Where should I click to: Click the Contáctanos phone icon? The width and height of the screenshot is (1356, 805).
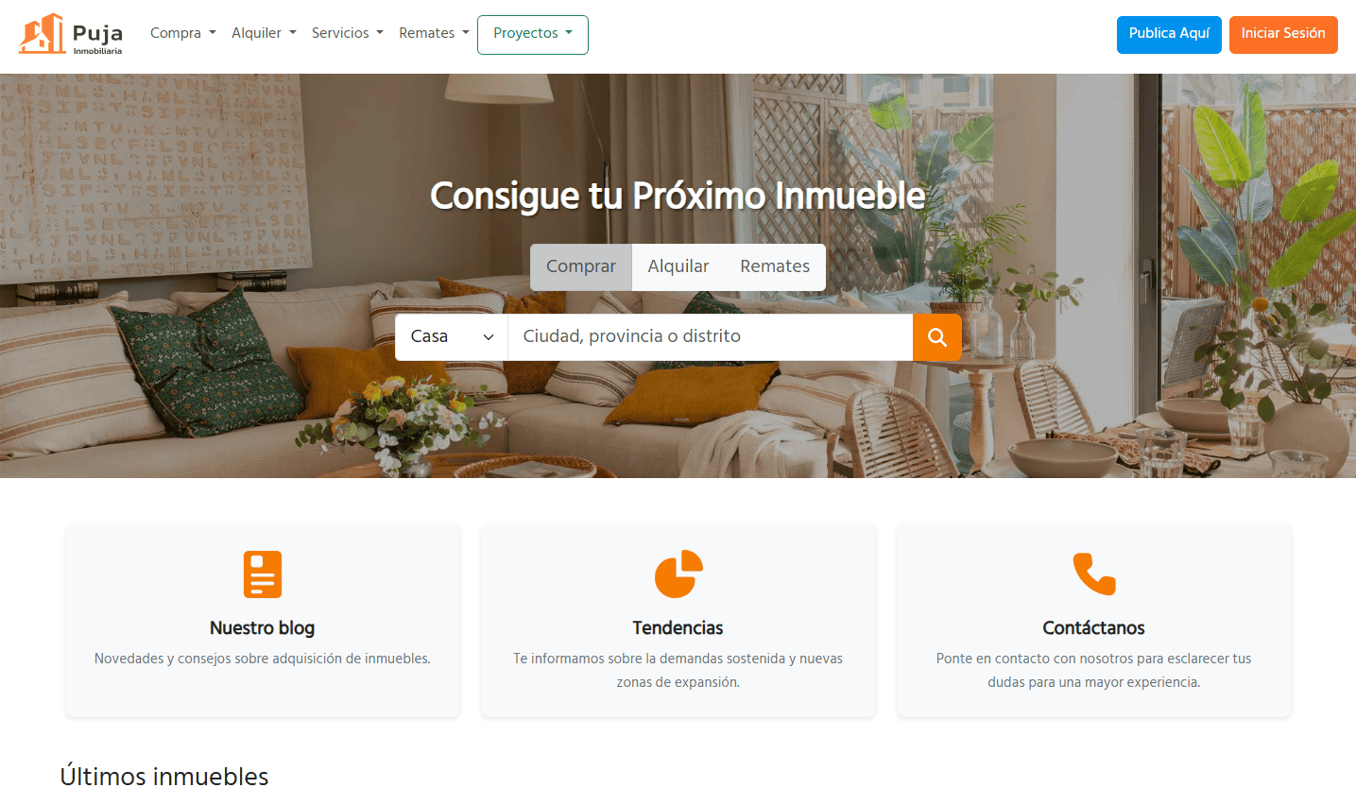coord(1094,574)
